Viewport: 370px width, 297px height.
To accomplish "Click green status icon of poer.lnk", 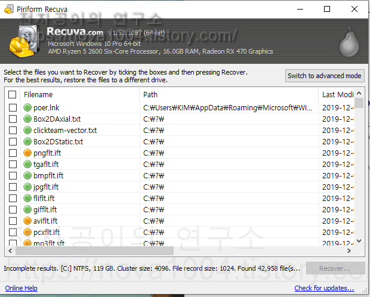I will pyautogui.click(x=27, y=107).
